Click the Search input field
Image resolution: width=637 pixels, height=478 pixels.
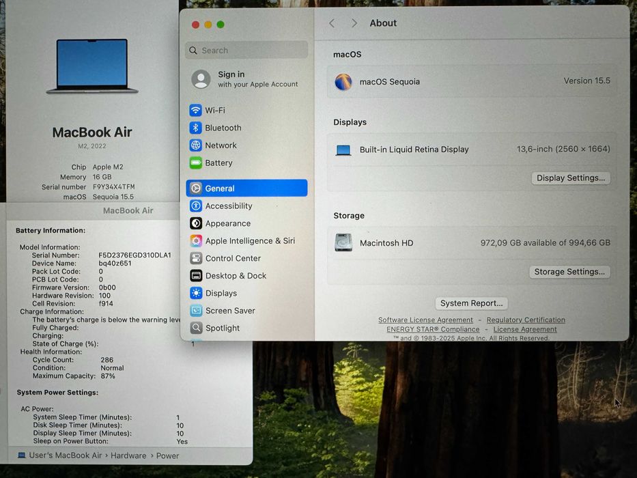pyautogui.click(x=246, y=51)
